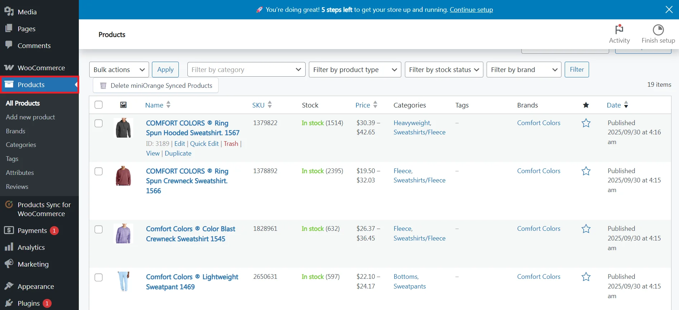The image size is (679, 310).
Task: Open the Heavyweight category link
Action: 412,123
